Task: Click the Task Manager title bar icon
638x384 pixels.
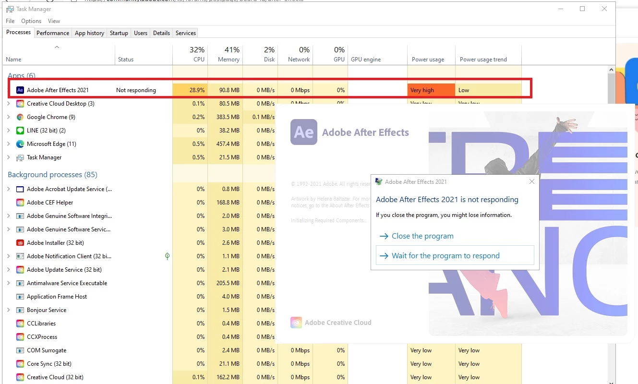Action: (x=10, y=9)
